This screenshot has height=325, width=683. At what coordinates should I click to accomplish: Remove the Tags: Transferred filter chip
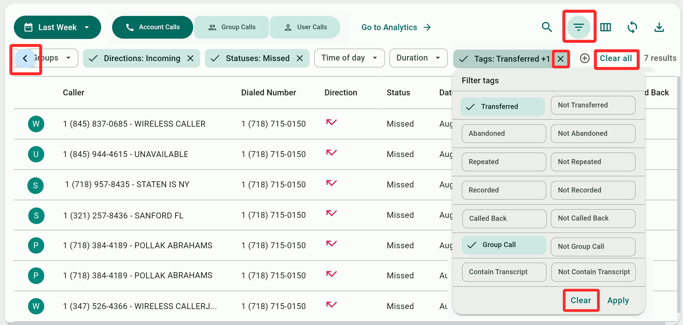pyautogui.click(x=561, y=59)
